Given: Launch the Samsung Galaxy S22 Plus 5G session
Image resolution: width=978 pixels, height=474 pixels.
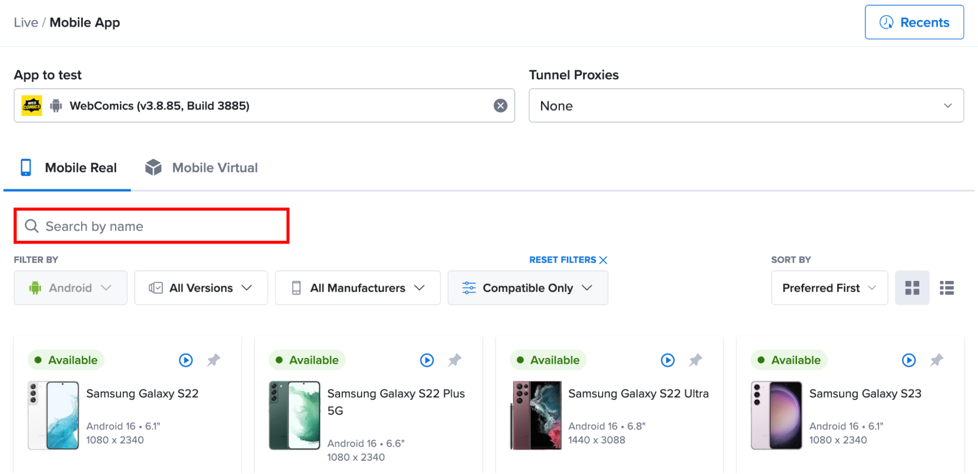Looking at the screenshot, I should 427,360.
